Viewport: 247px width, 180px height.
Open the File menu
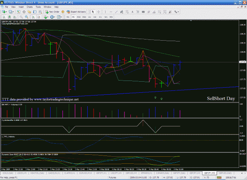coord(6,7)
